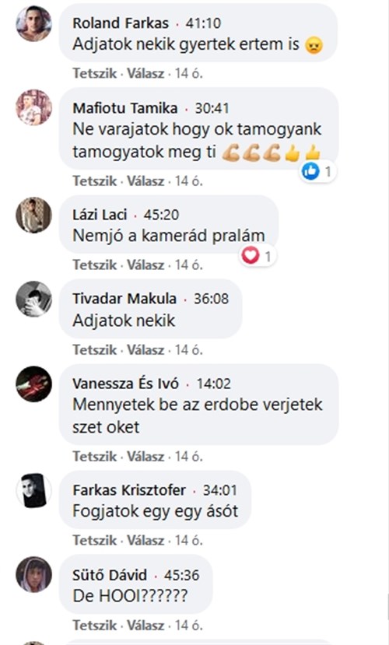The height and width of the screenshot is (645, 389).
Task: Reply to Roland Farkas's comment via Válasz
Action: coord(145,73)
